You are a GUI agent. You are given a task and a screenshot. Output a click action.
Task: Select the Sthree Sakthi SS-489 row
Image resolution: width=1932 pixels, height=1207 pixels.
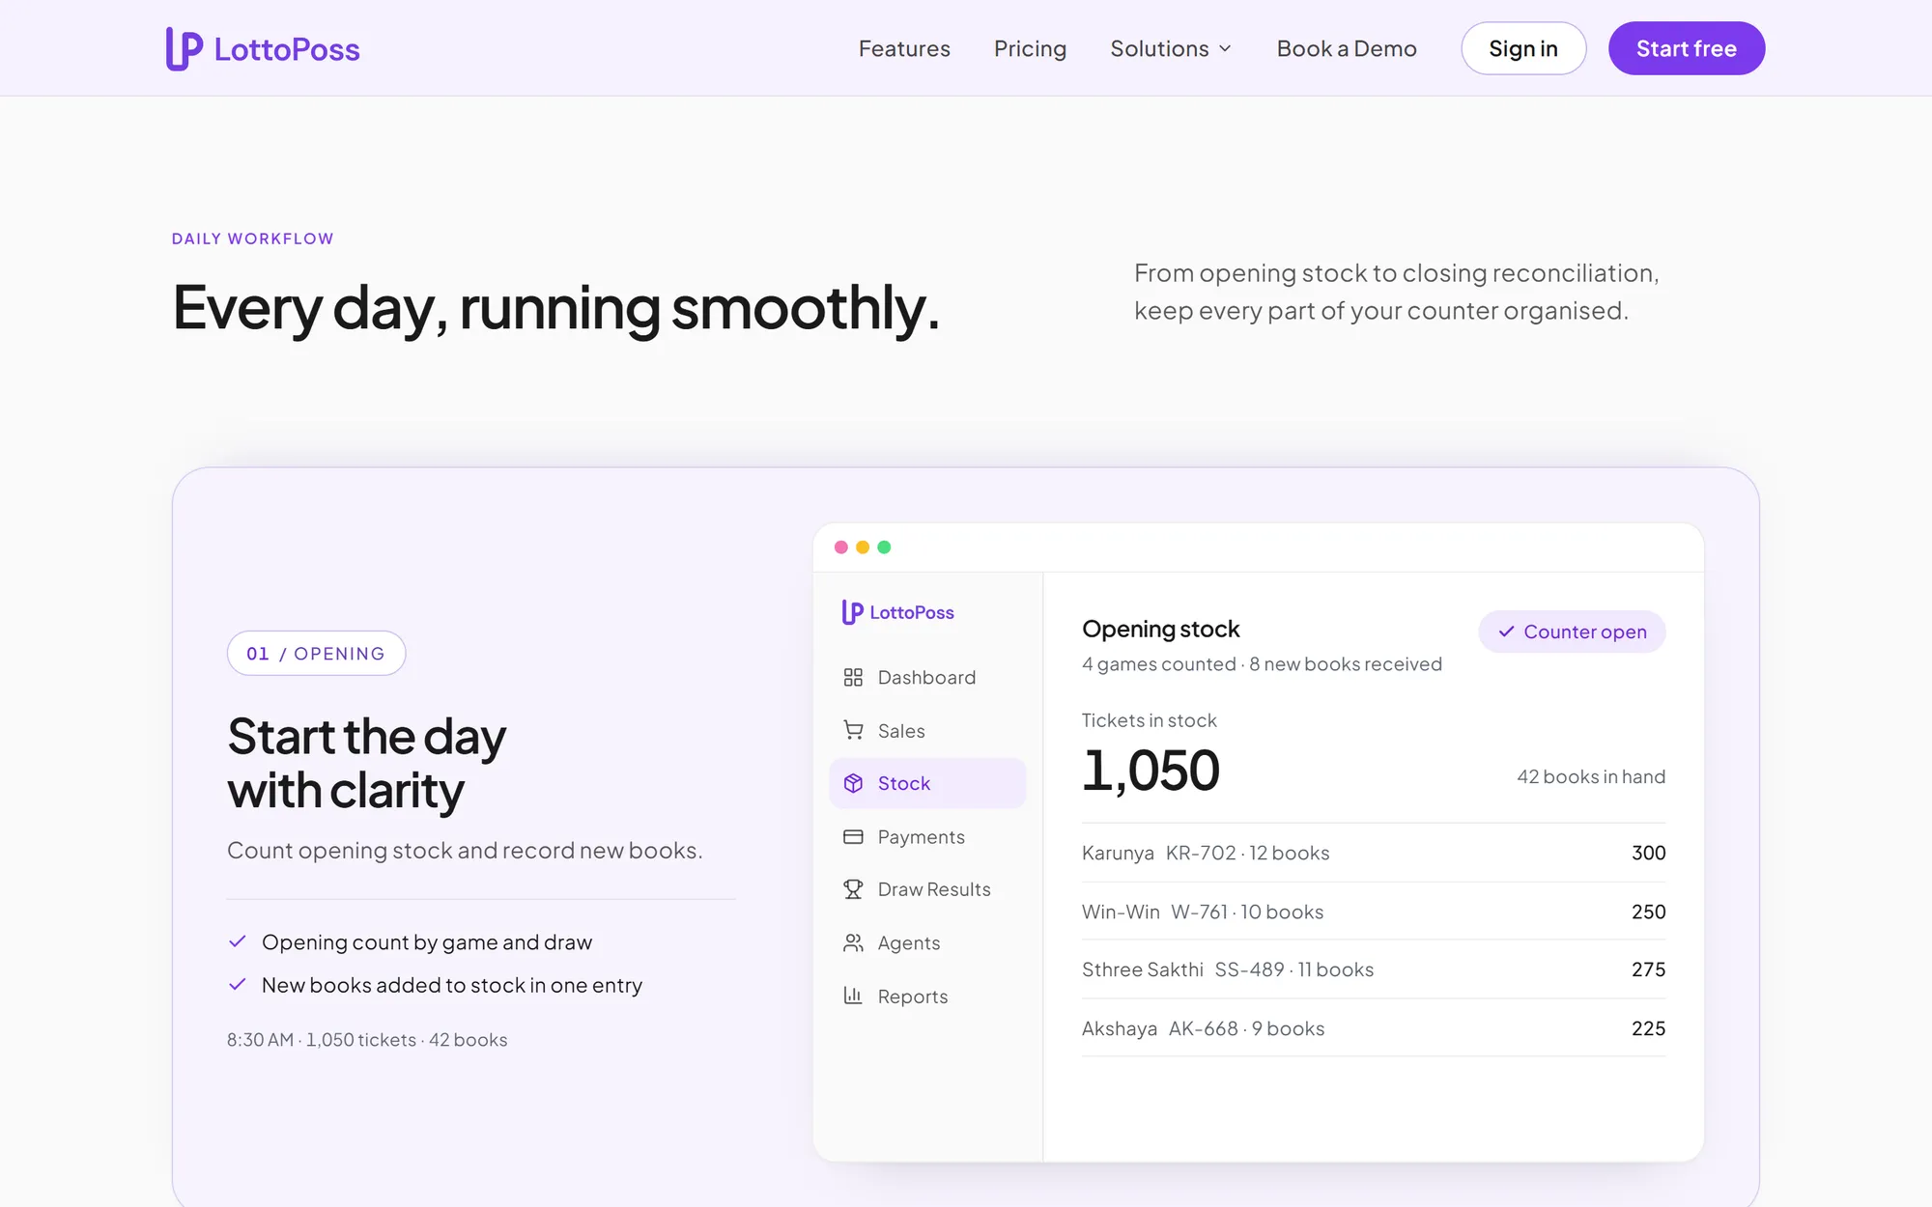[1374, 969]
